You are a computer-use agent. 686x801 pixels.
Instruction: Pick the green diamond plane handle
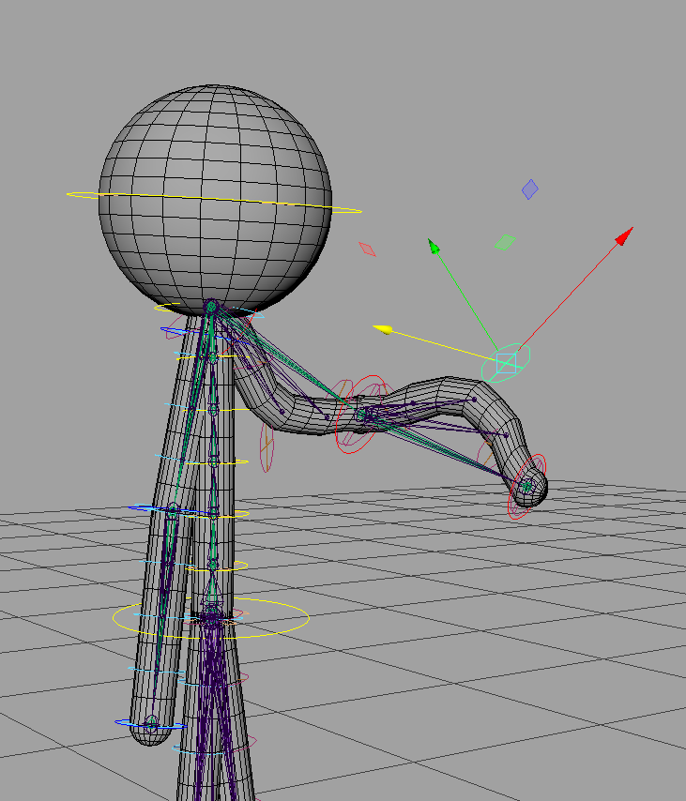pos(505,242)
